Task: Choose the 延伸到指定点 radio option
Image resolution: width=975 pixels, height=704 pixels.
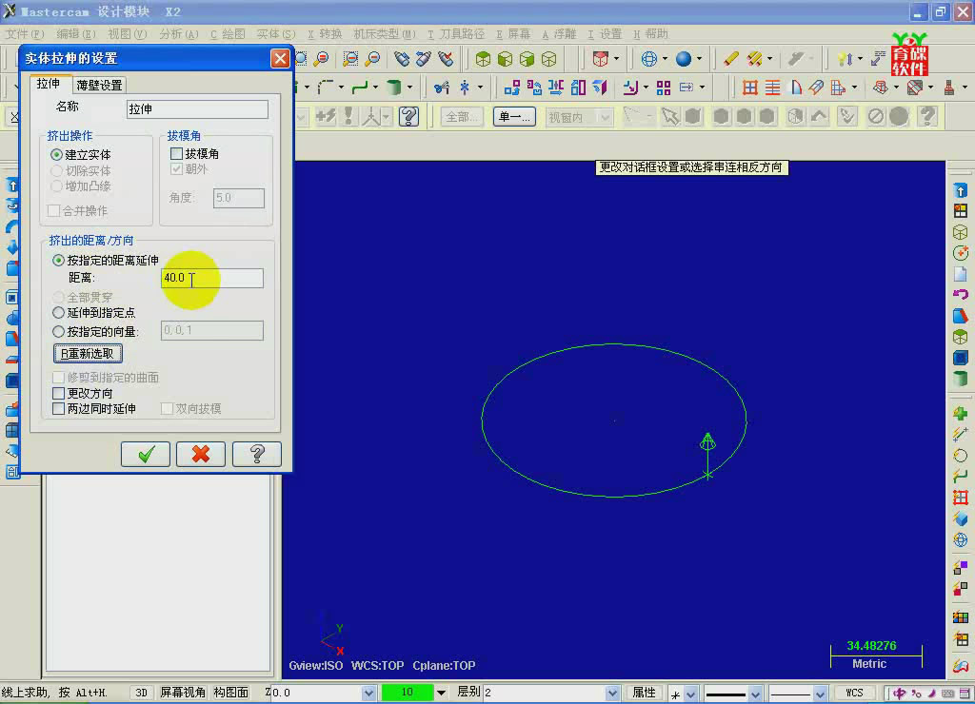Action: 94,313
